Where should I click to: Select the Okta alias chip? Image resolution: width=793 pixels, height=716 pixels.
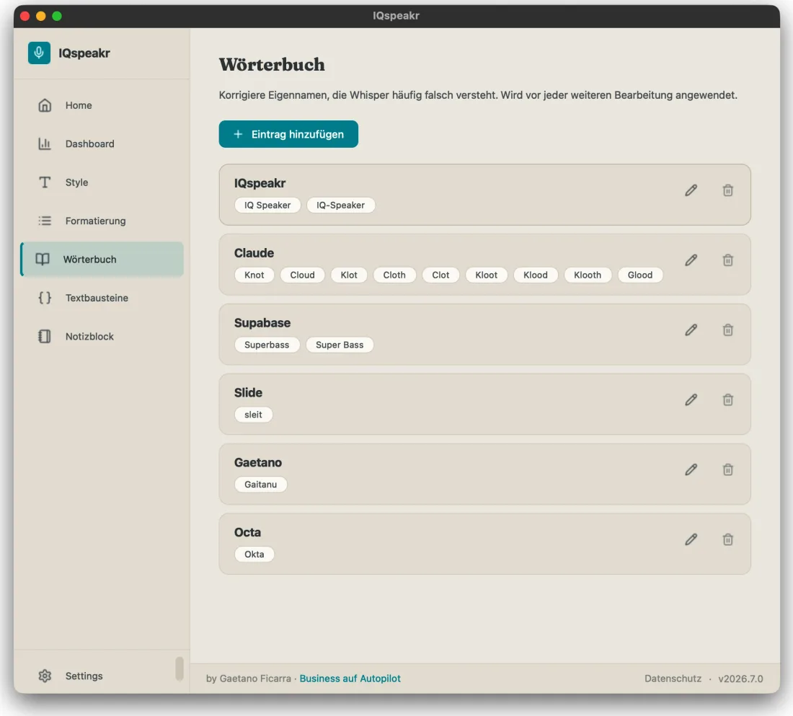[254, 554]
